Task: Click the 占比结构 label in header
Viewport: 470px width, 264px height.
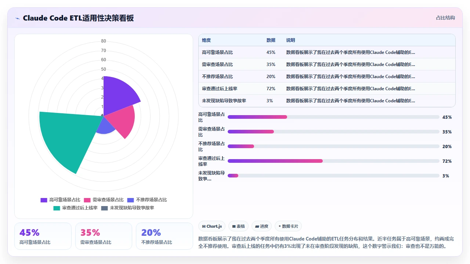Action: pyautogui.click(x=445, y=18)
